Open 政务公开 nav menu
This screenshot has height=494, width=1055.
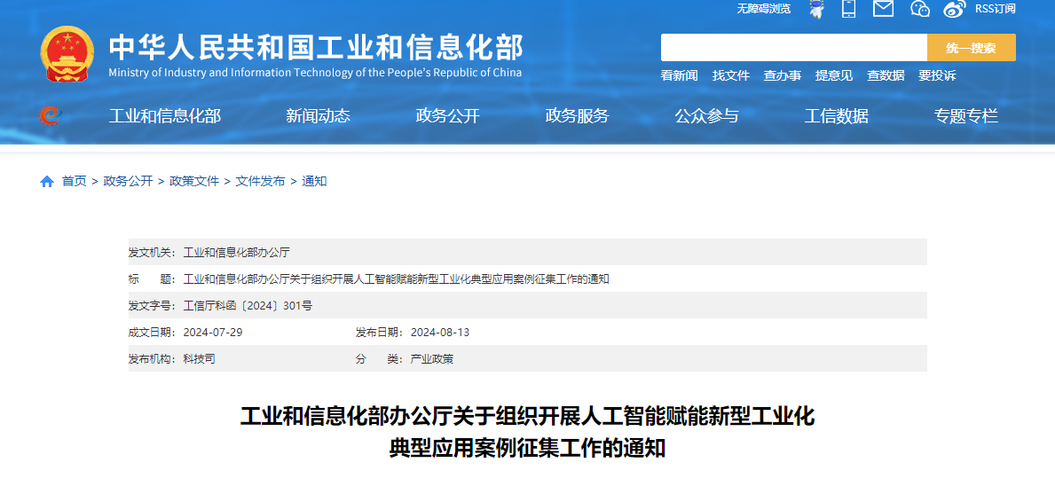[448, 115]
